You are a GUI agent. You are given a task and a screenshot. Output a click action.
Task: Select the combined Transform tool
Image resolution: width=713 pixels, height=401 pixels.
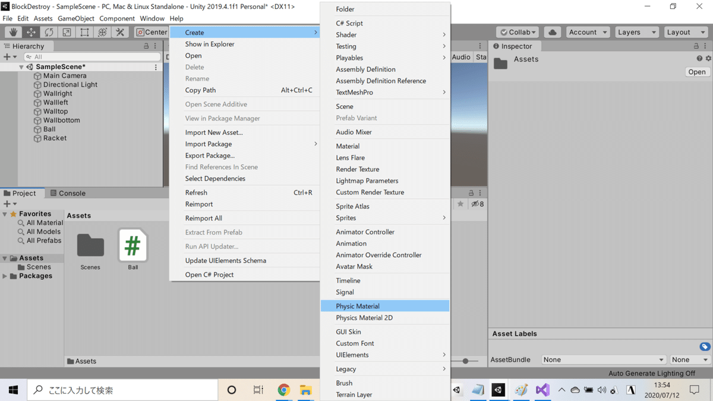102,32
